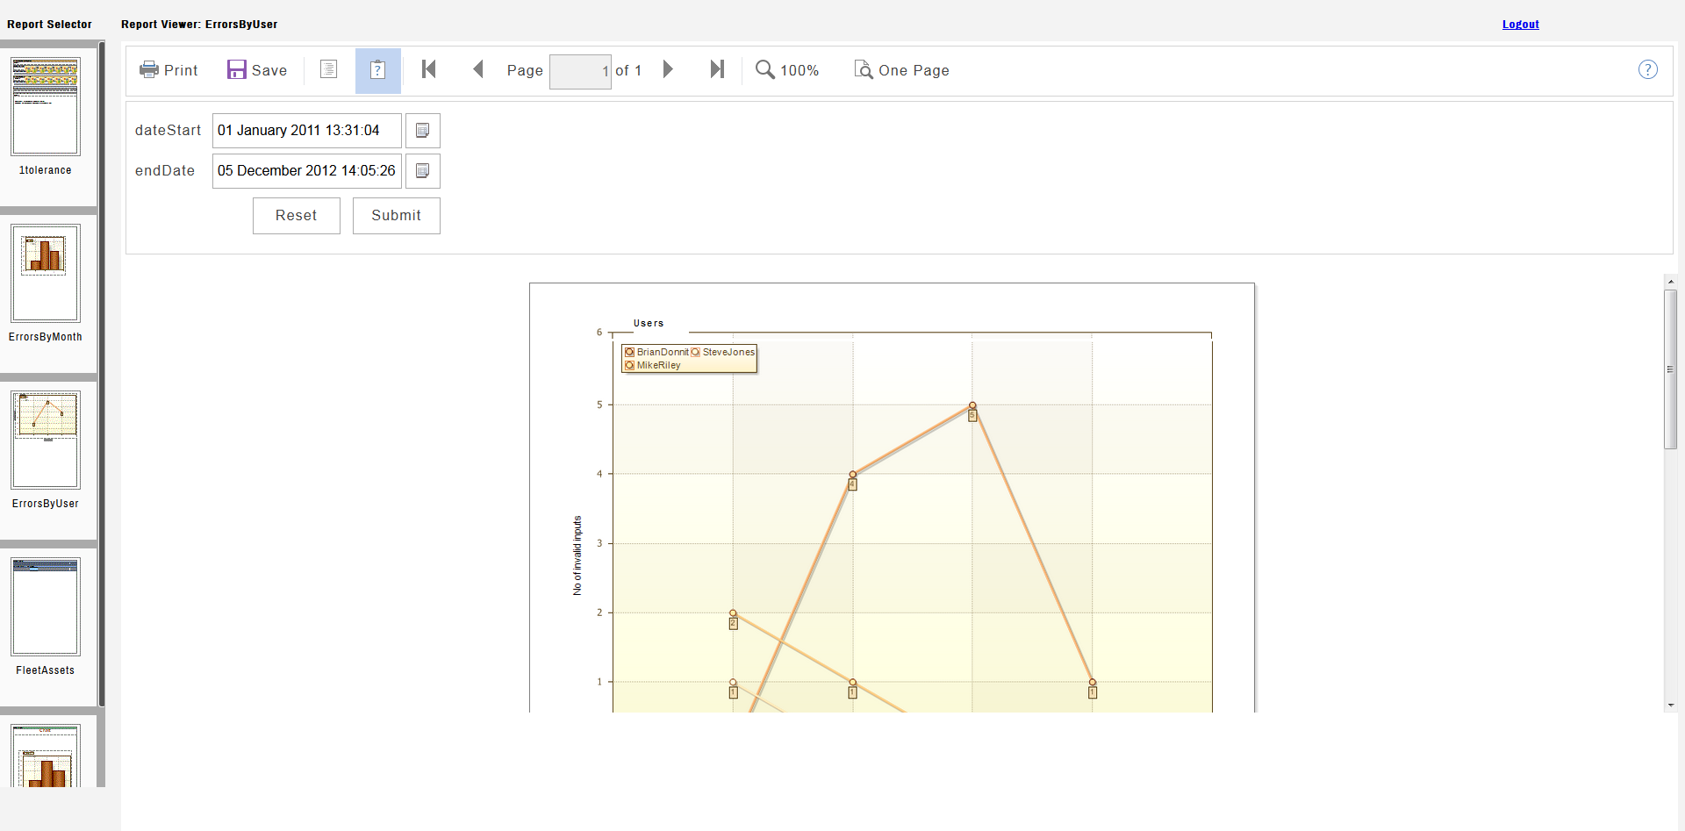This screenshot has width=1685, height=831.
Task: Click the data point labeled 2
Action: pyautogui.click(x=733, y=613)
